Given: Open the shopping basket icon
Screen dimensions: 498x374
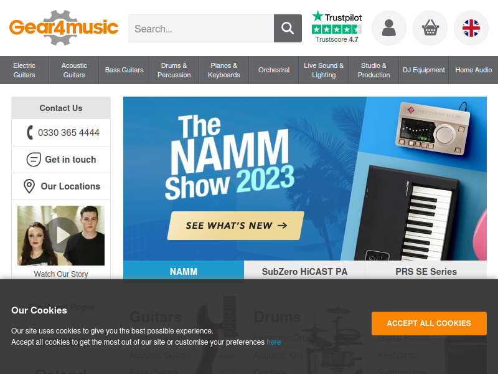Looking at the screenshot, I should point(430,28).
